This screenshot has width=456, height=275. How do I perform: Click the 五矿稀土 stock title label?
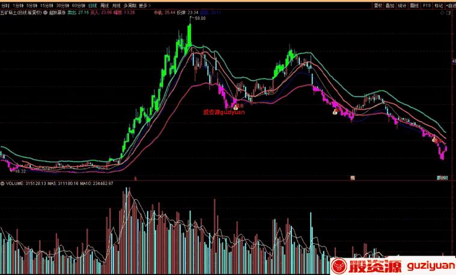point(22,13)
